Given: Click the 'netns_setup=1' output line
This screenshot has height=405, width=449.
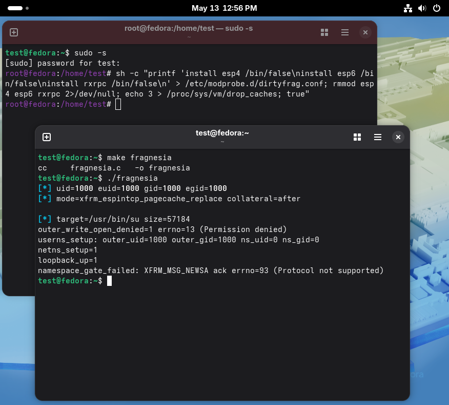Looking at the screenshot, I should tap(68, 250).
